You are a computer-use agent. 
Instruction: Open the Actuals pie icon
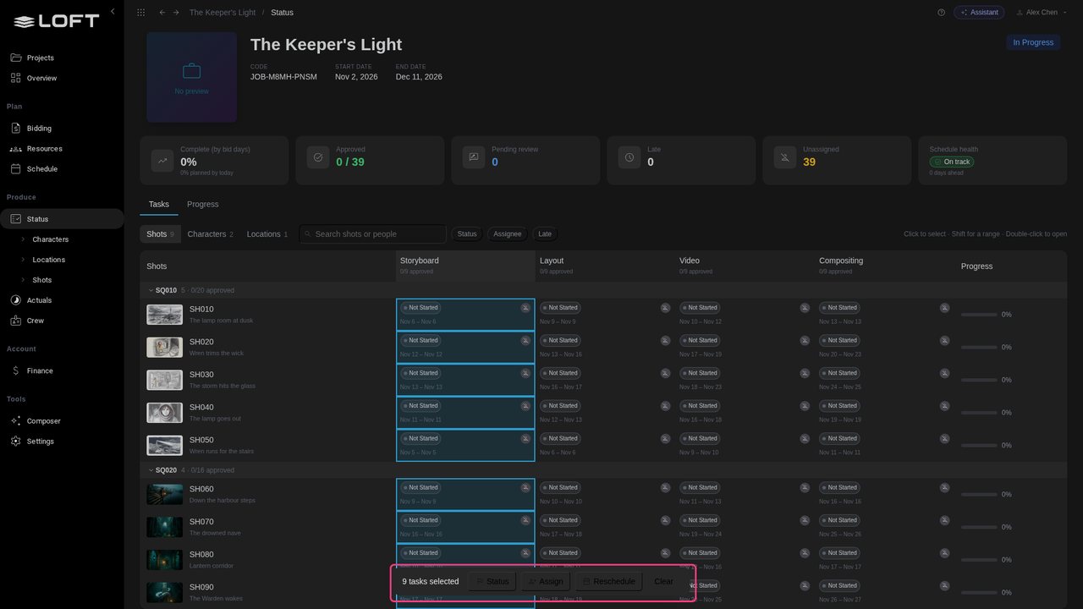pyautogui.click(x=15, y=300)
